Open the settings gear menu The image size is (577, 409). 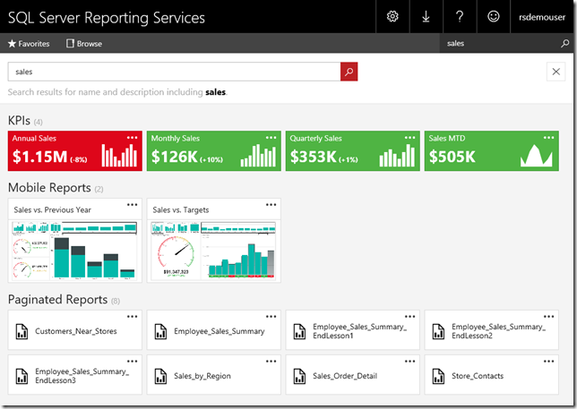pyautogui.click(x=392, y=16)
